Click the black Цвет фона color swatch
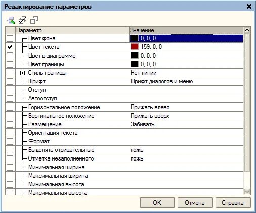 [135, 38]
